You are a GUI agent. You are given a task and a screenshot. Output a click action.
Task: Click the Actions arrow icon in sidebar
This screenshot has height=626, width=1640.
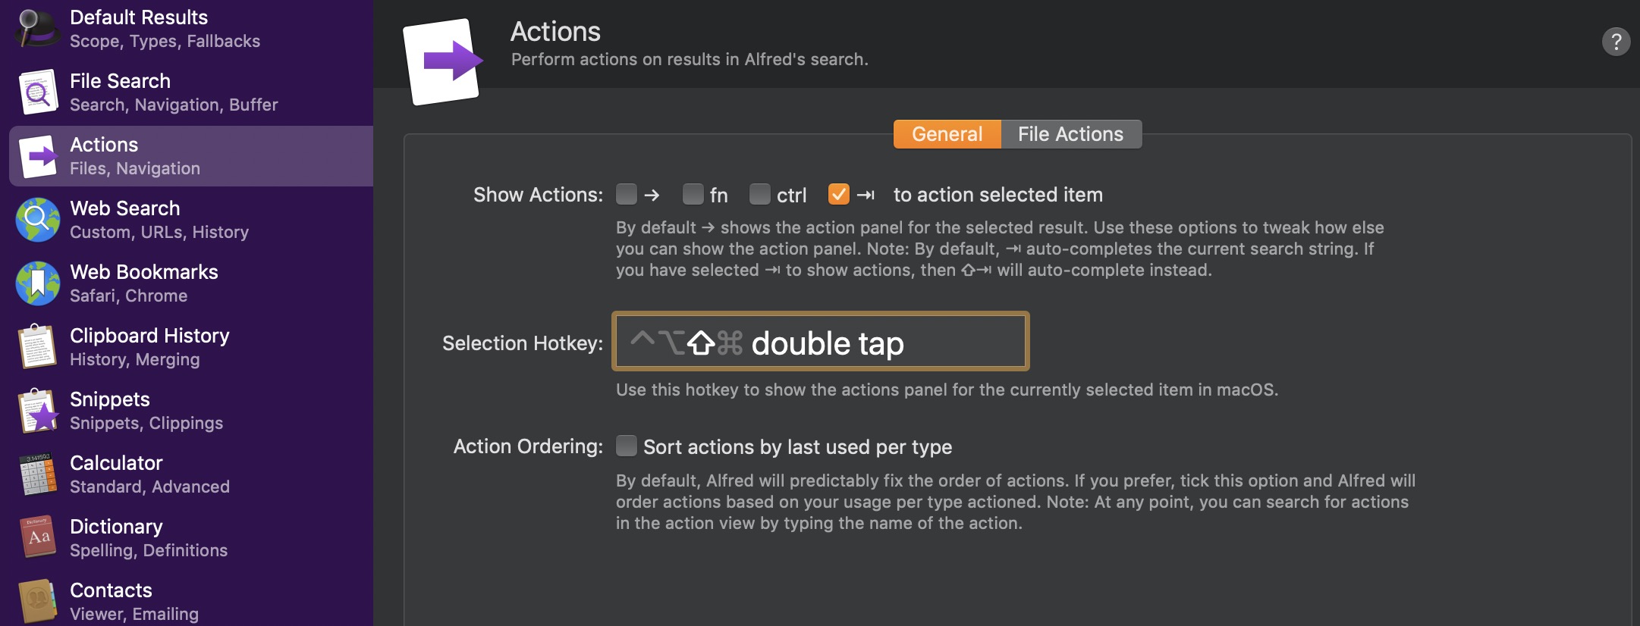click(38, 156)
